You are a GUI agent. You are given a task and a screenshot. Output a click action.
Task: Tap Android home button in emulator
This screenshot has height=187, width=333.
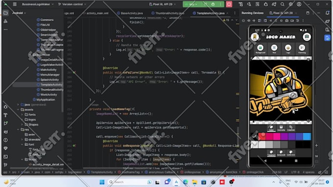point(281,161)
